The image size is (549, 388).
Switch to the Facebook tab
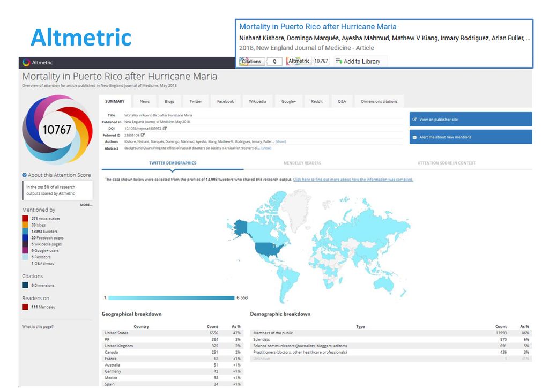coord(226,101)
